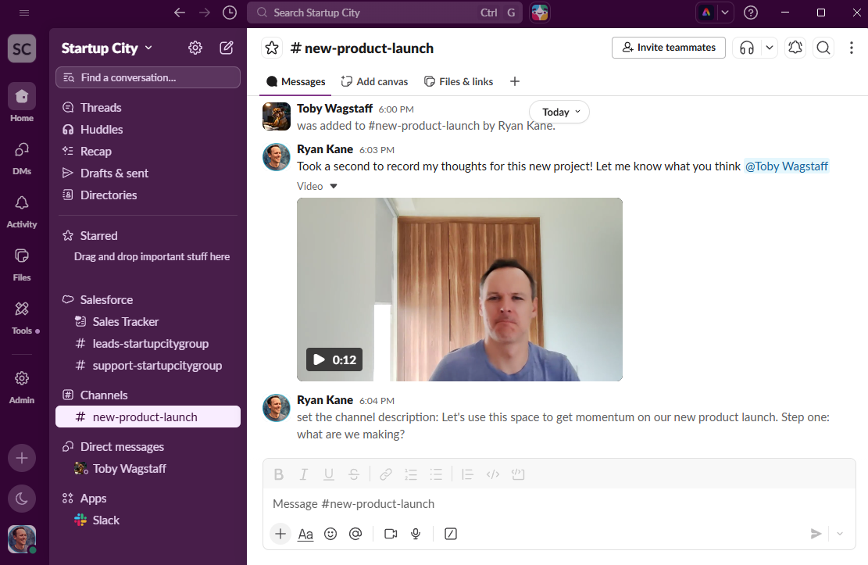Open Admin in the left rail
The image size is (868, 565).
click(22, 387)
